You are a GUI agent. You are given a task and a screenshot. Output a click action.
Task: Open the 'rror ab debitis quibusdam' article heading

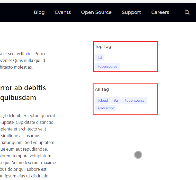coord(23,93)
